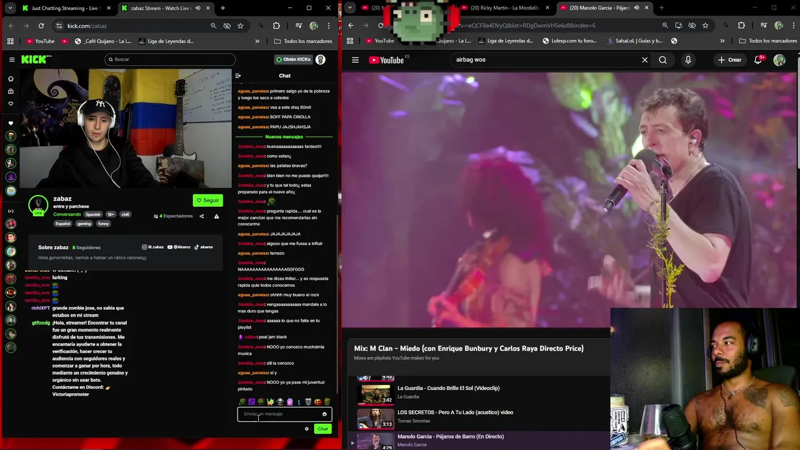Open extensions in the Kick browser window
The image size is (800, 450).
tap(276, 26)
